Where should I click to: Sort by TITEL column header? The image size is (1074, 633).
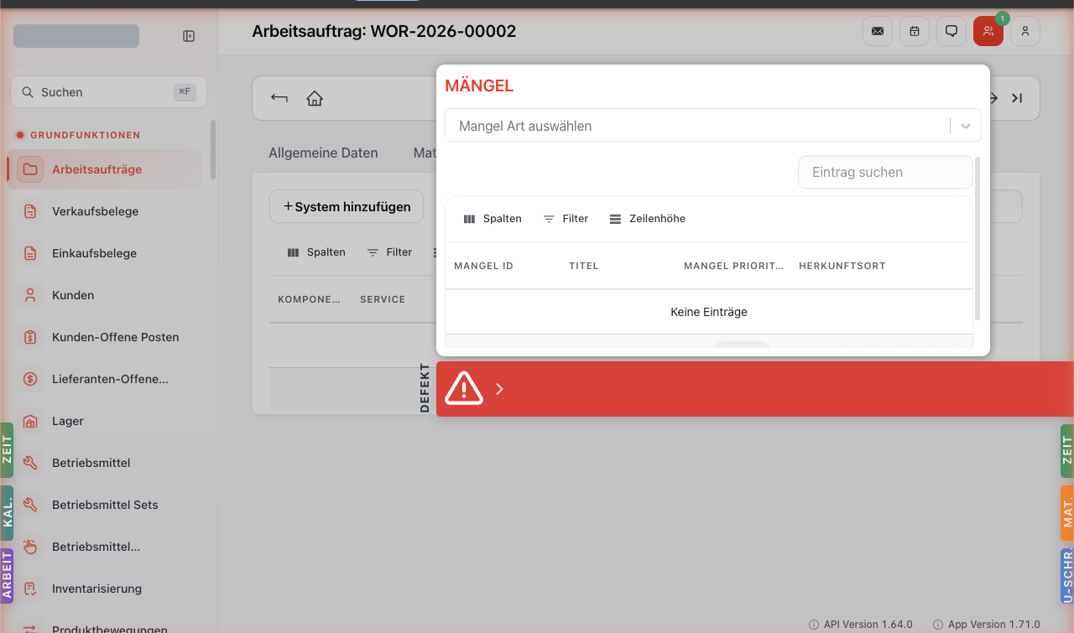pos(583,266)
